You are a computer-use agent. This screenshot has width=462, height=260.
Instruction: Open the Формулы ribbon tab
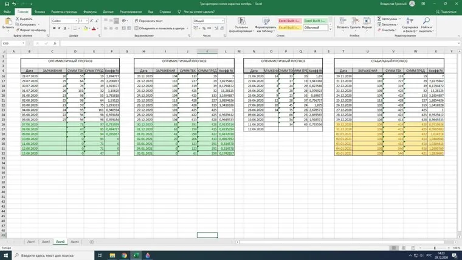click(x=90, y=12)
